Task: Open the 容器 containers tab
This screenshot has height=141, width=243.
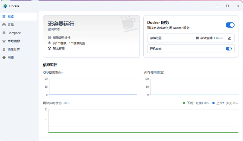Action: pos(19,25)
